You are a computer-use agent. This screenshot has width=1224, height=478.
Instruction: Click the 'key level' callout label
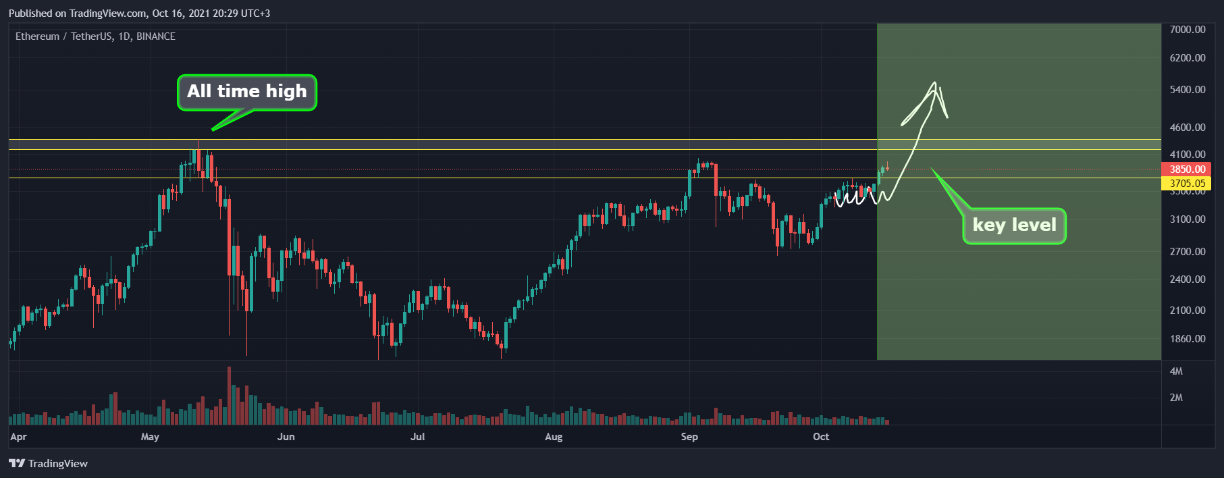[1014, 225]
